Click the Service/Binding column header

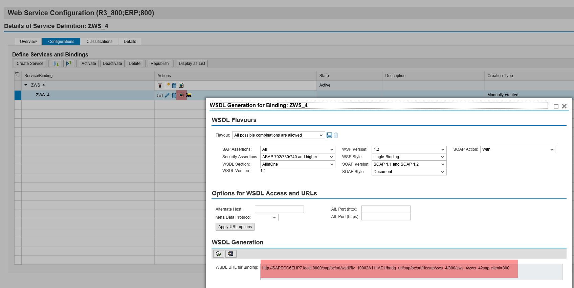click(x=88, y=76)
